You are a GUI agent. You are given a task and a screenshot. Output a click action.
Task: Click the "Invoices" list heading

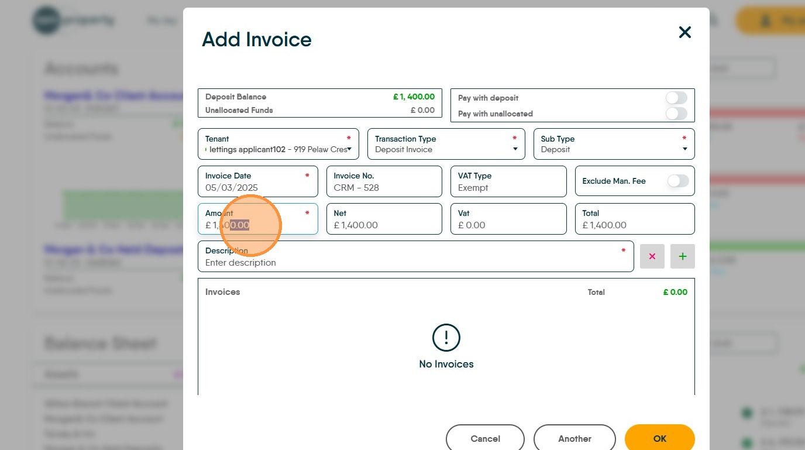(x=223, y=292)
